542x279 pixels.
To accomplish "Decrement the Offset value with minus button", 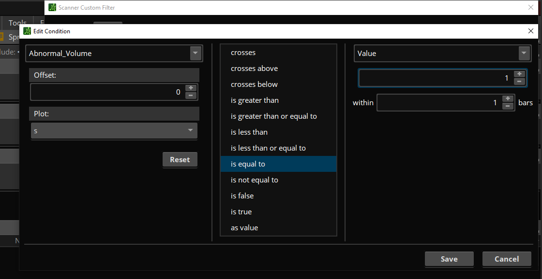I will [x=191, y=96].
